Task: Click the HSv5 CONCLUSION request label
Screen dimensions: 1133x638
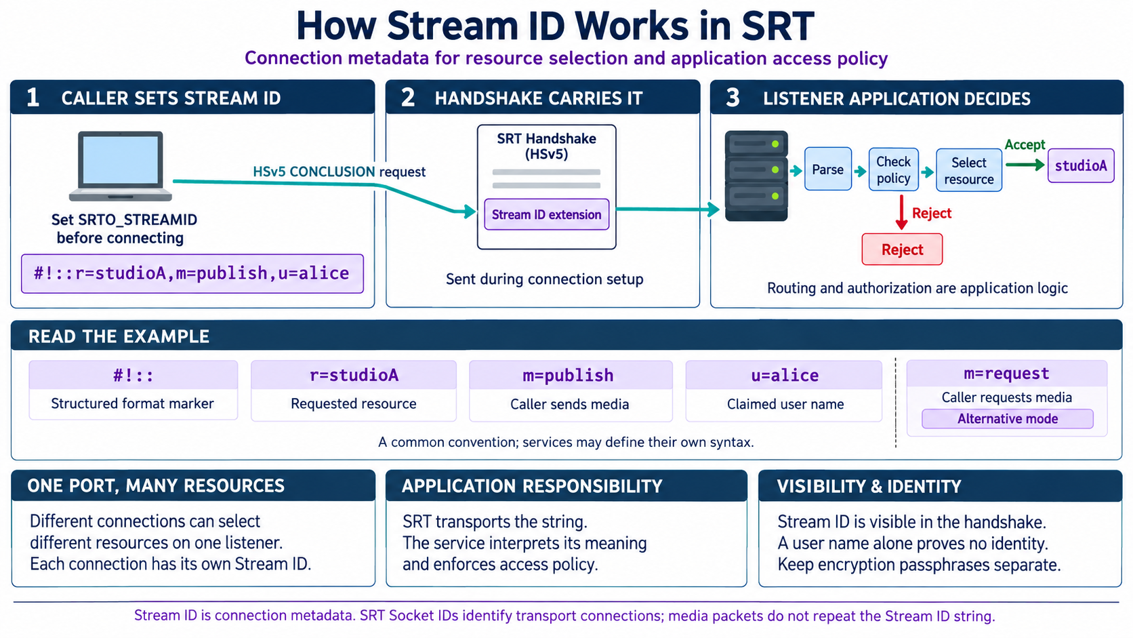Action: click(x=339, y=172)
